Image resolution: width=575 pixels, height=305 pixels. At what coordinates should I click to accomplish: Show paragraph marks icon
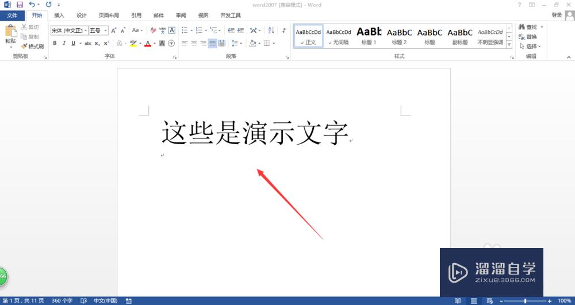[x=284, y=30]
